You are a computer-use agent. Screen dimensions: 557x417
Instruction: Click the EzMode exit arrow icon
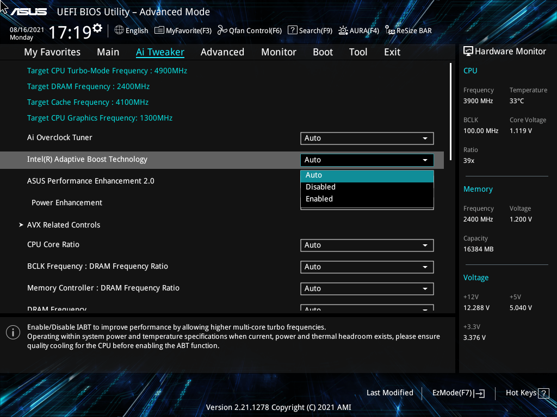tap(479, 393)
